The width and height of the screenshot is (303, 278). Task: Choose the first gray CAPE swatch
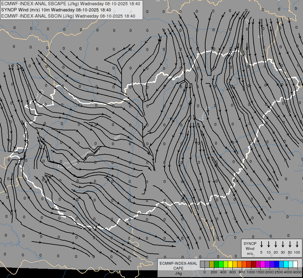(x=202, y=264)
